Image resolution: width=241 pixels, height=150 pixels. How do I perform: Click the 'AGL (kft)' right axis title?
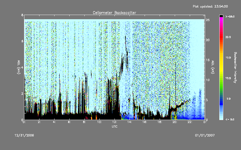(x=213, y=67)
